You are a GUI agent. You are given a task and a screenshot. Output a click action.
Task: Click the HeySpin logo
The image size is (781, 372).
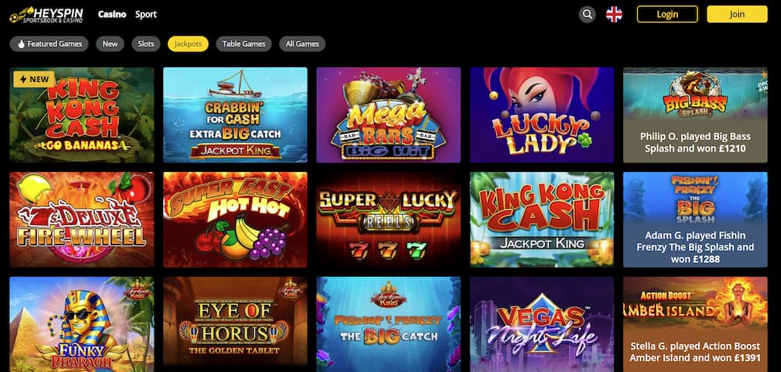coord(46,15)
